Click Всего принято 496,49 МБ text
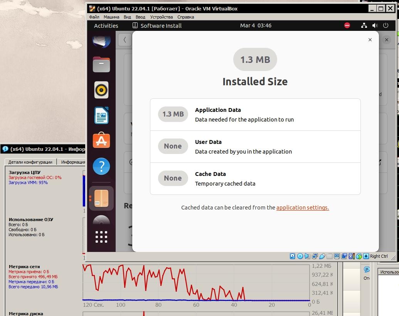This screenshot has width=399, height=316. pos(33,277)
